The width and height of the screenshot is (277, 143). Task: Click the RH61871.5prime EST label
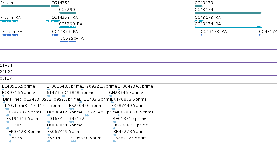pos(129,119)
